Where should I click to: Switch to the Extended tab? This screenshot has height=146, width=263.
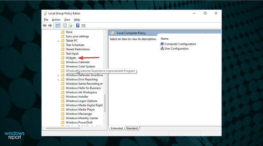point(117,128)
